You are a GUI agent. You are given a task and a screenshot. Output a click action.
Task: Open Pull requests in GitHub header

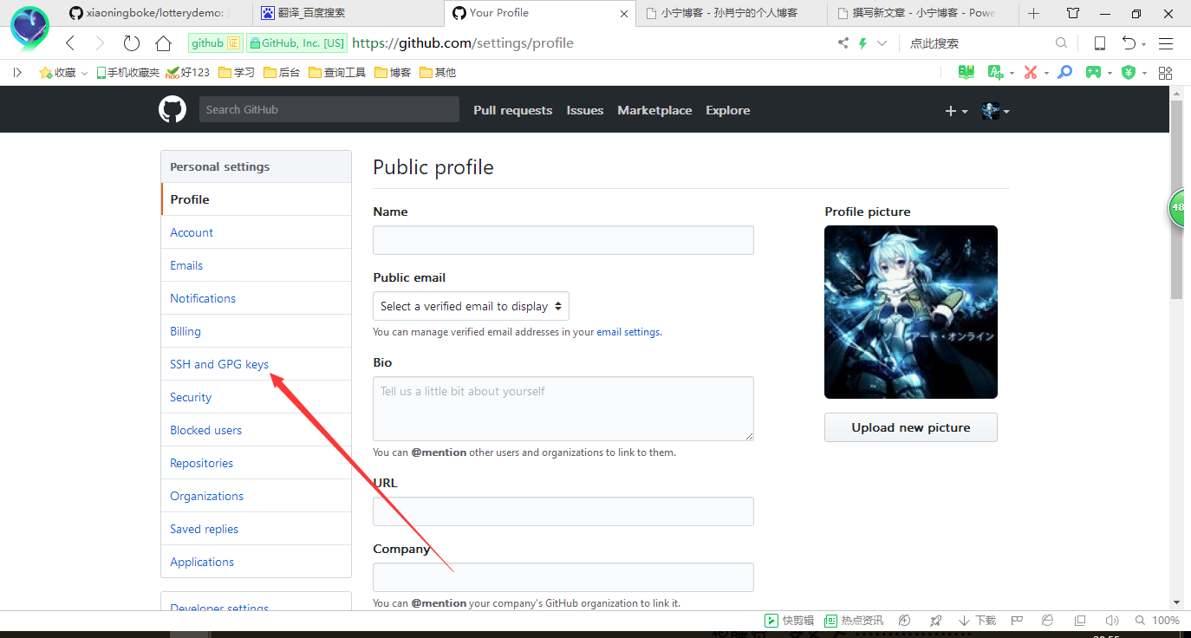tap(512, 110)
